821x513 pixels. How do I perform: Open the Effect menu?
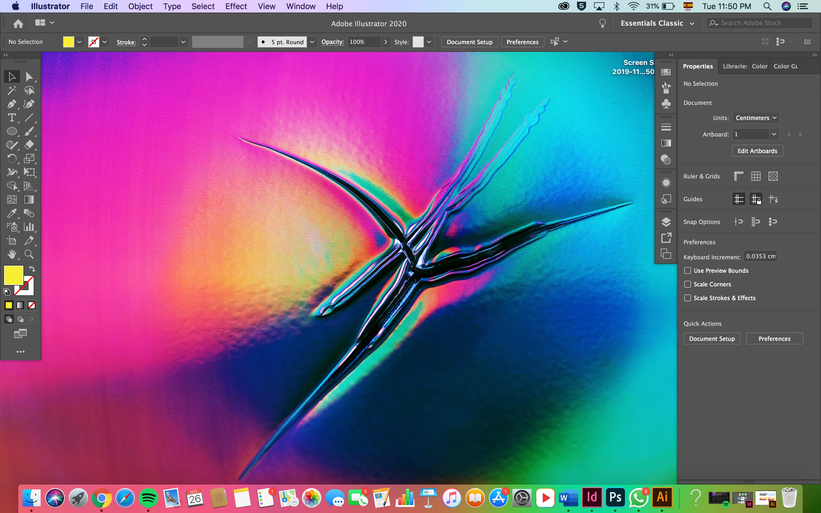[x=236, y=6]
